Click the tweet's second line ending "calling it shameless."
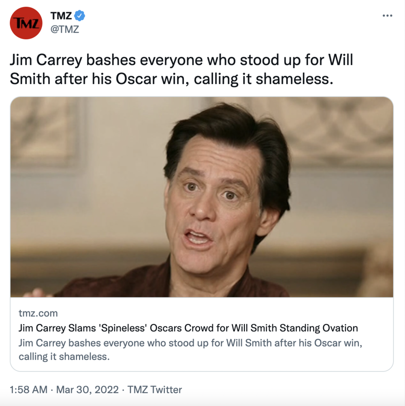The width and height of the screenshot is (405, 406). [x=171, y=79]
